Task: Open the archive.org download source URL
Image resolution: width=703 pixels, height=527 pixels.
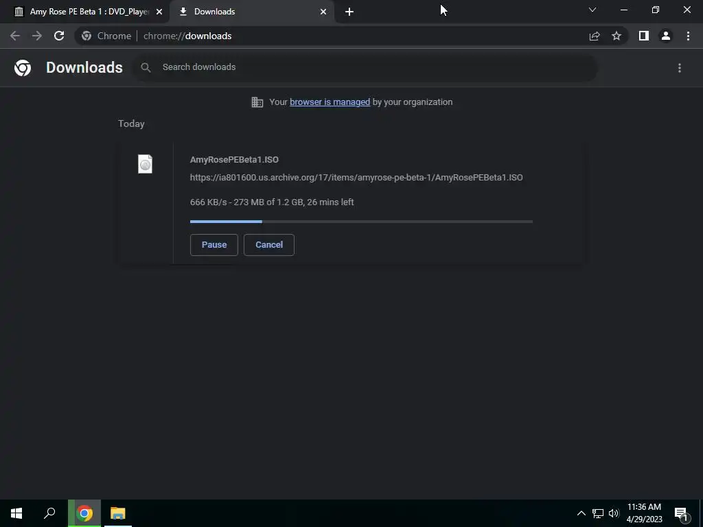Action: 356,178
